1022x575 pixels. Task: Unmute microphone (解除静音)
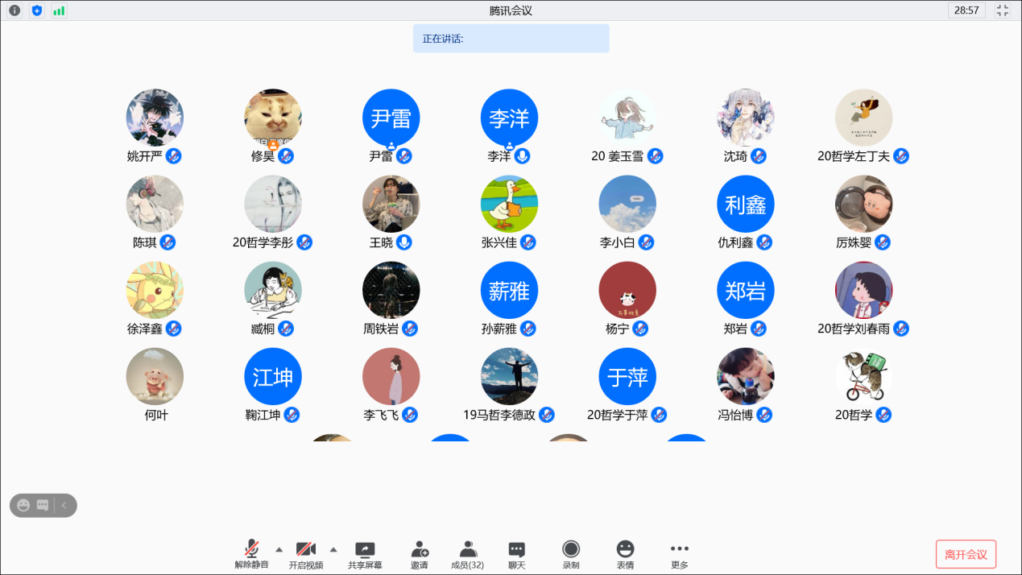(252, 555)
